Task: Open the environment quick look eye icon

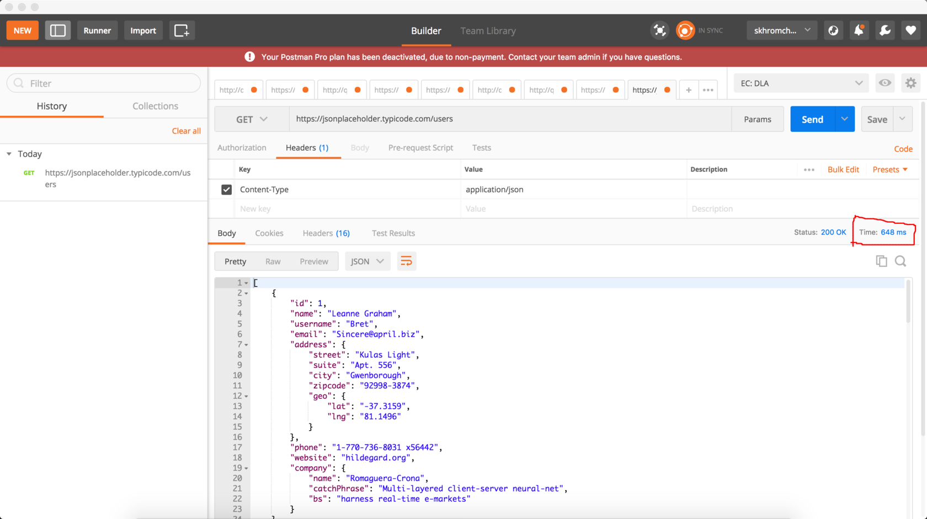Action: (885, 83)
